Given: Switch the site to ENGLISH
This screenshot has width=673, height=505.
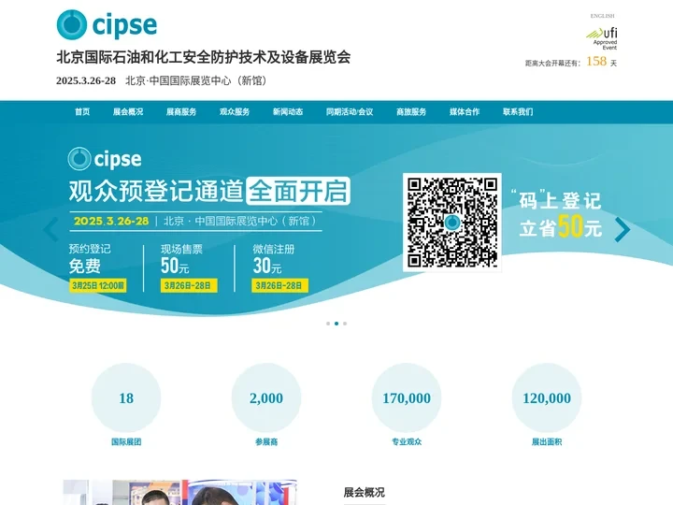Looking at the screenshot, I should 602,16.
